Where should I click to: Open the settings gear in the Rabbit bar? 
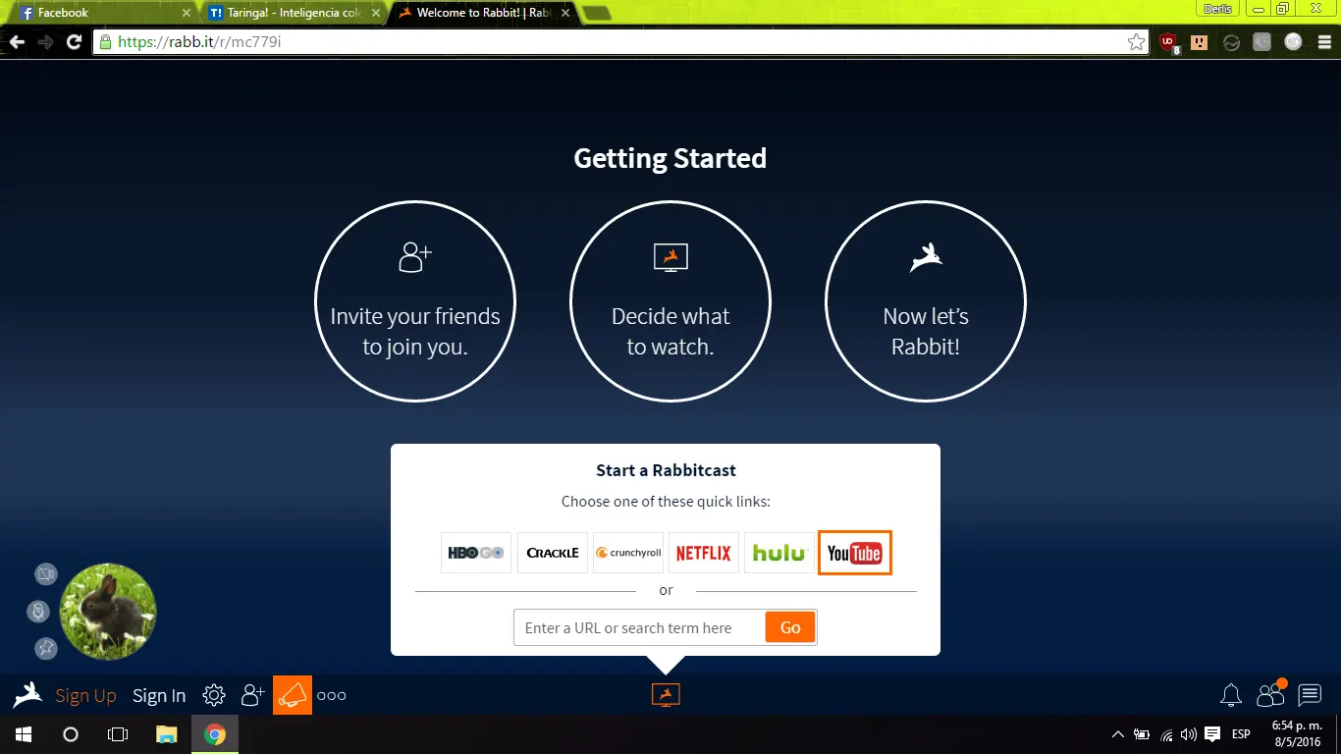tap(214, 695)
